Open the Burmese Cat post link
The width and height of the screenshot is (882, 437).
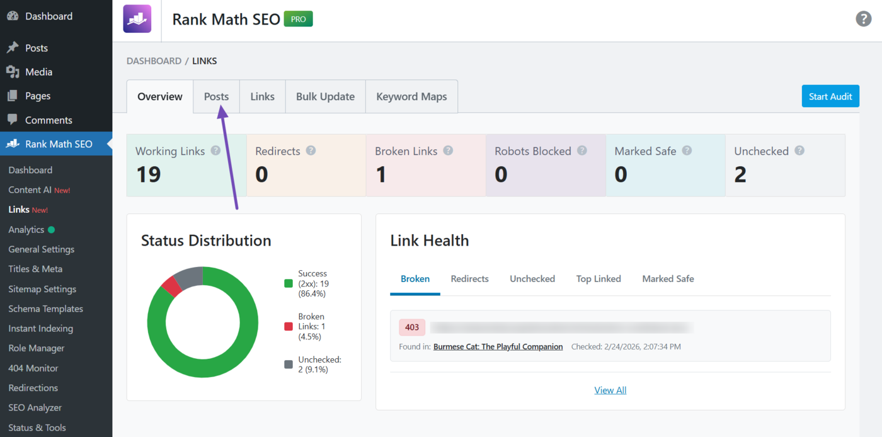coord(498,346)
